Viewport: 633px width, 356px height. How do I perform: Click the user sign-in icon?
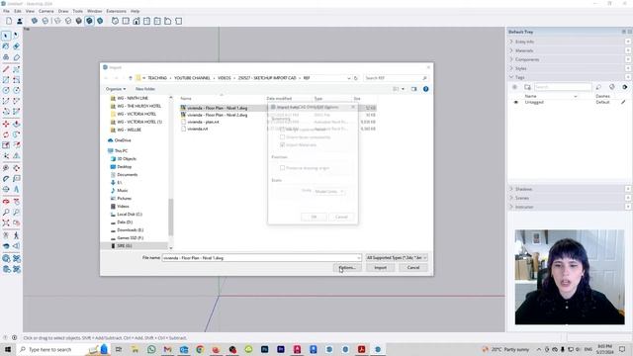(20, 21)
